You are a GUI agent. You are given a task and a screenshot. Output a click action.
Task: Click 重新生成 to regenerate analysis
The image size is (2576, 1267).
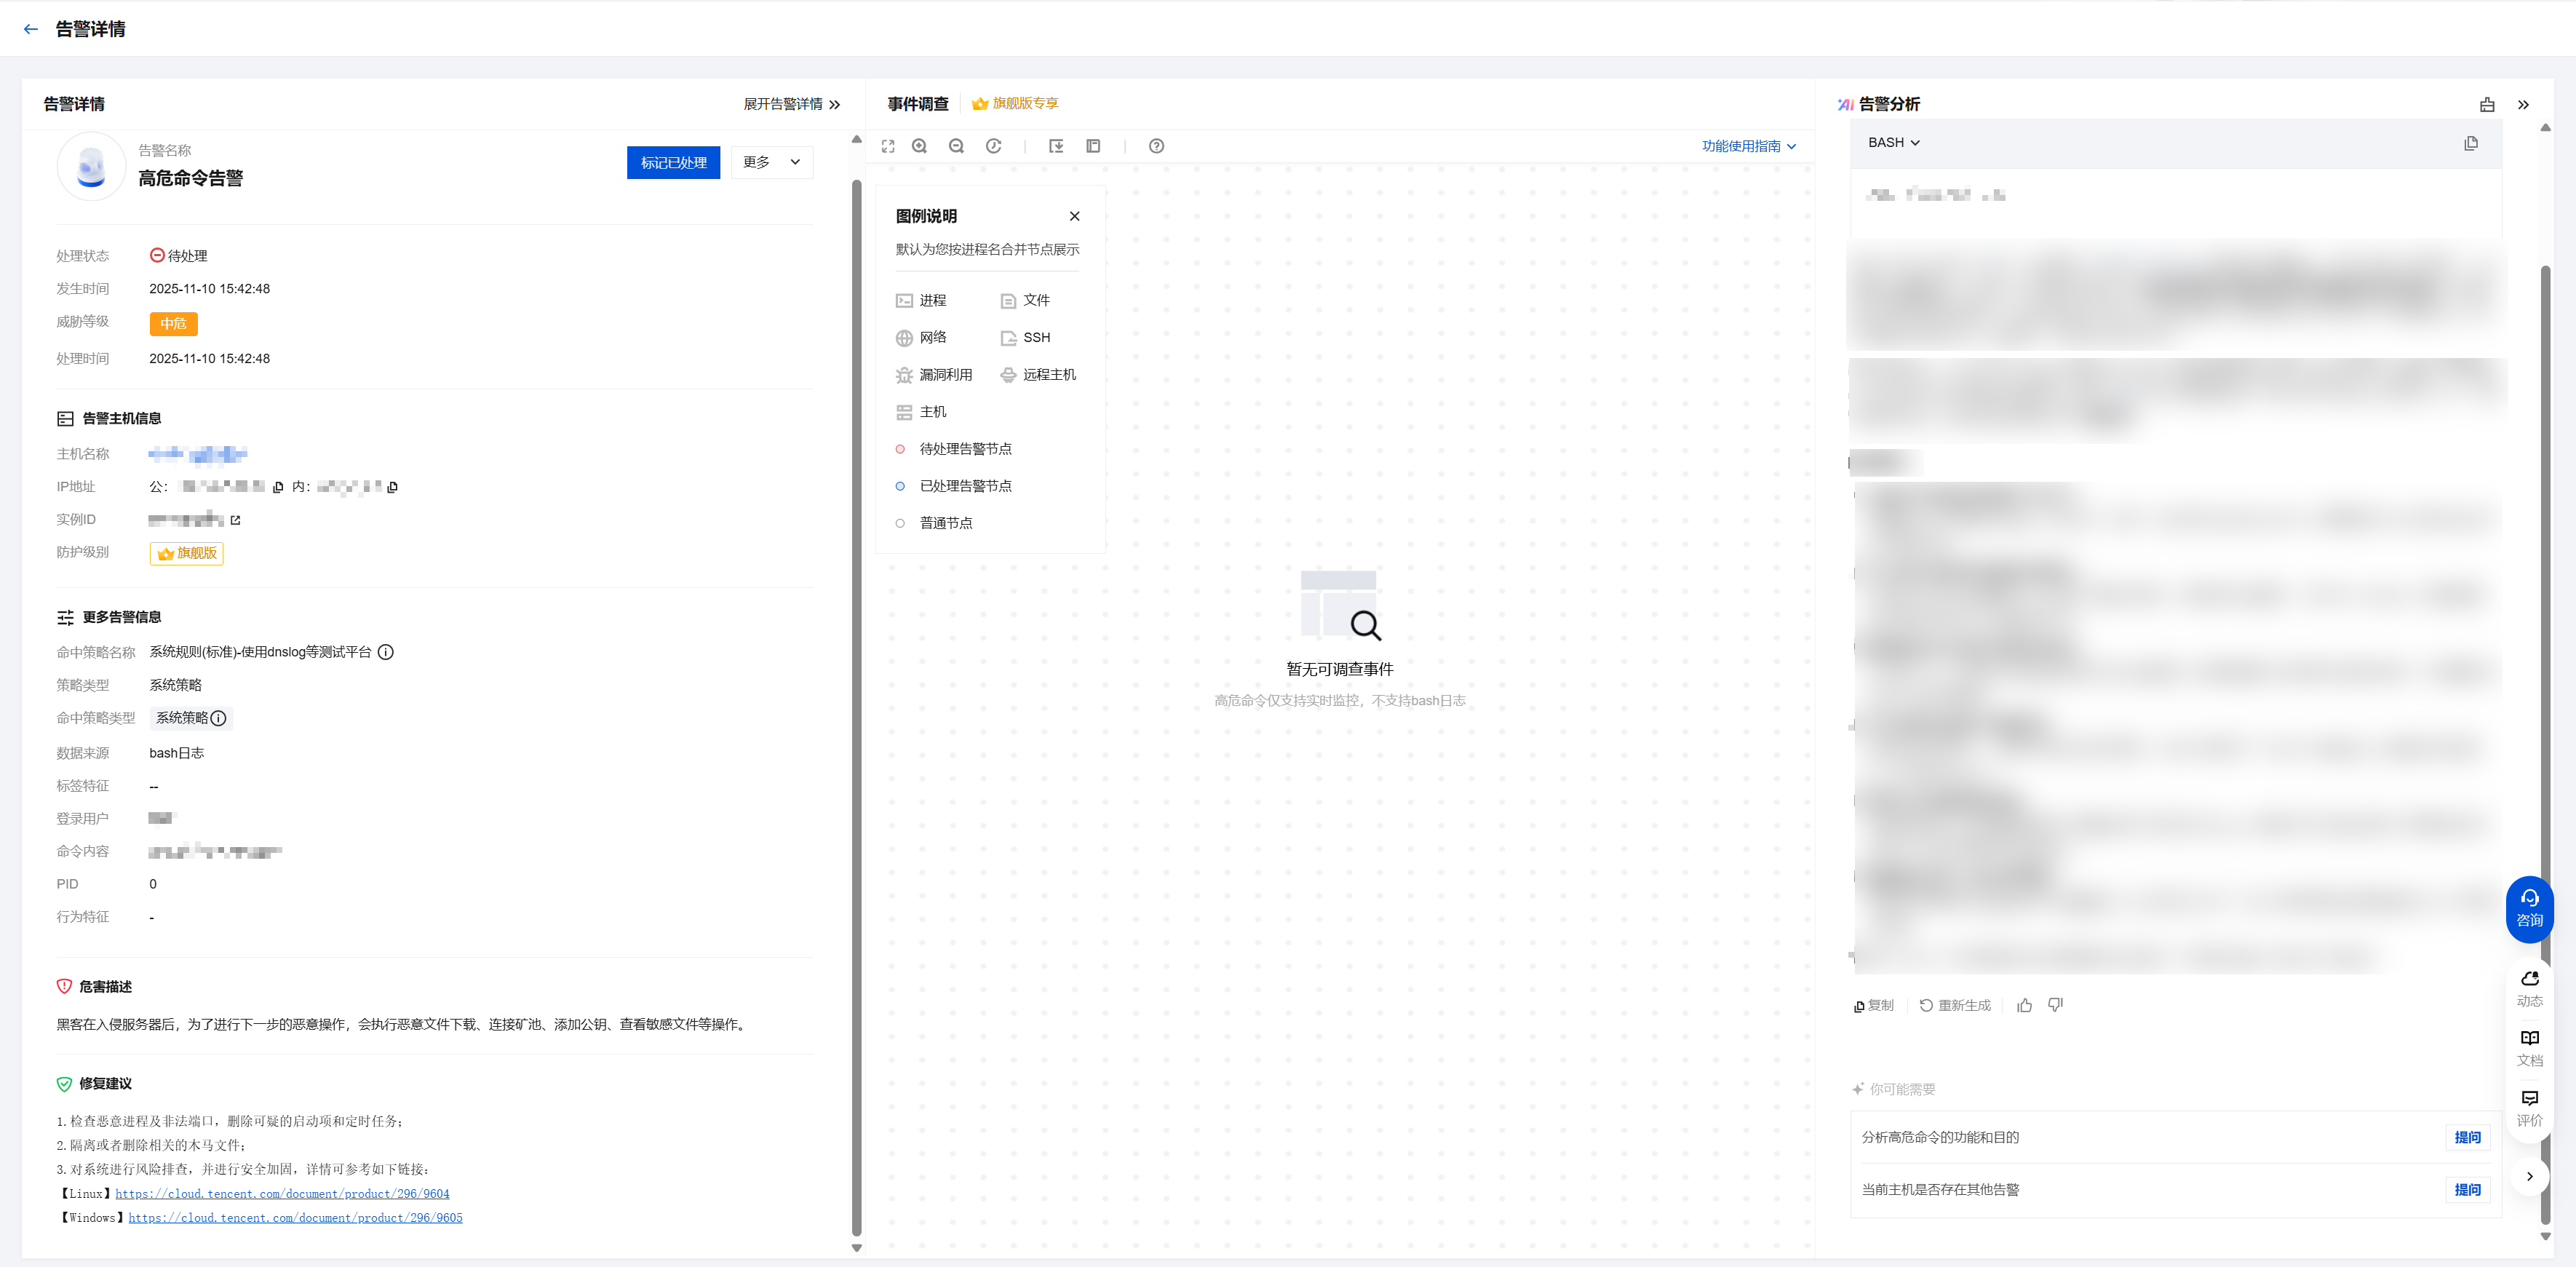pyautogui.click(x=1955, y=1005)
